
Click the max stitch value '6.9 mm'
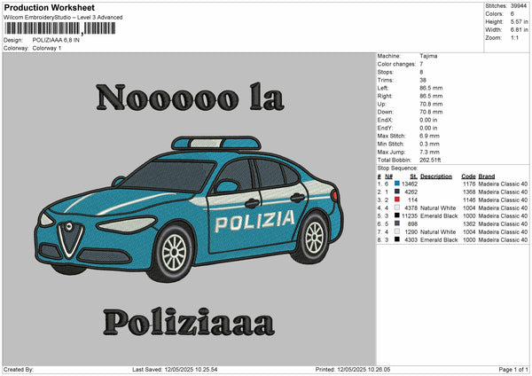click(429, 136)
